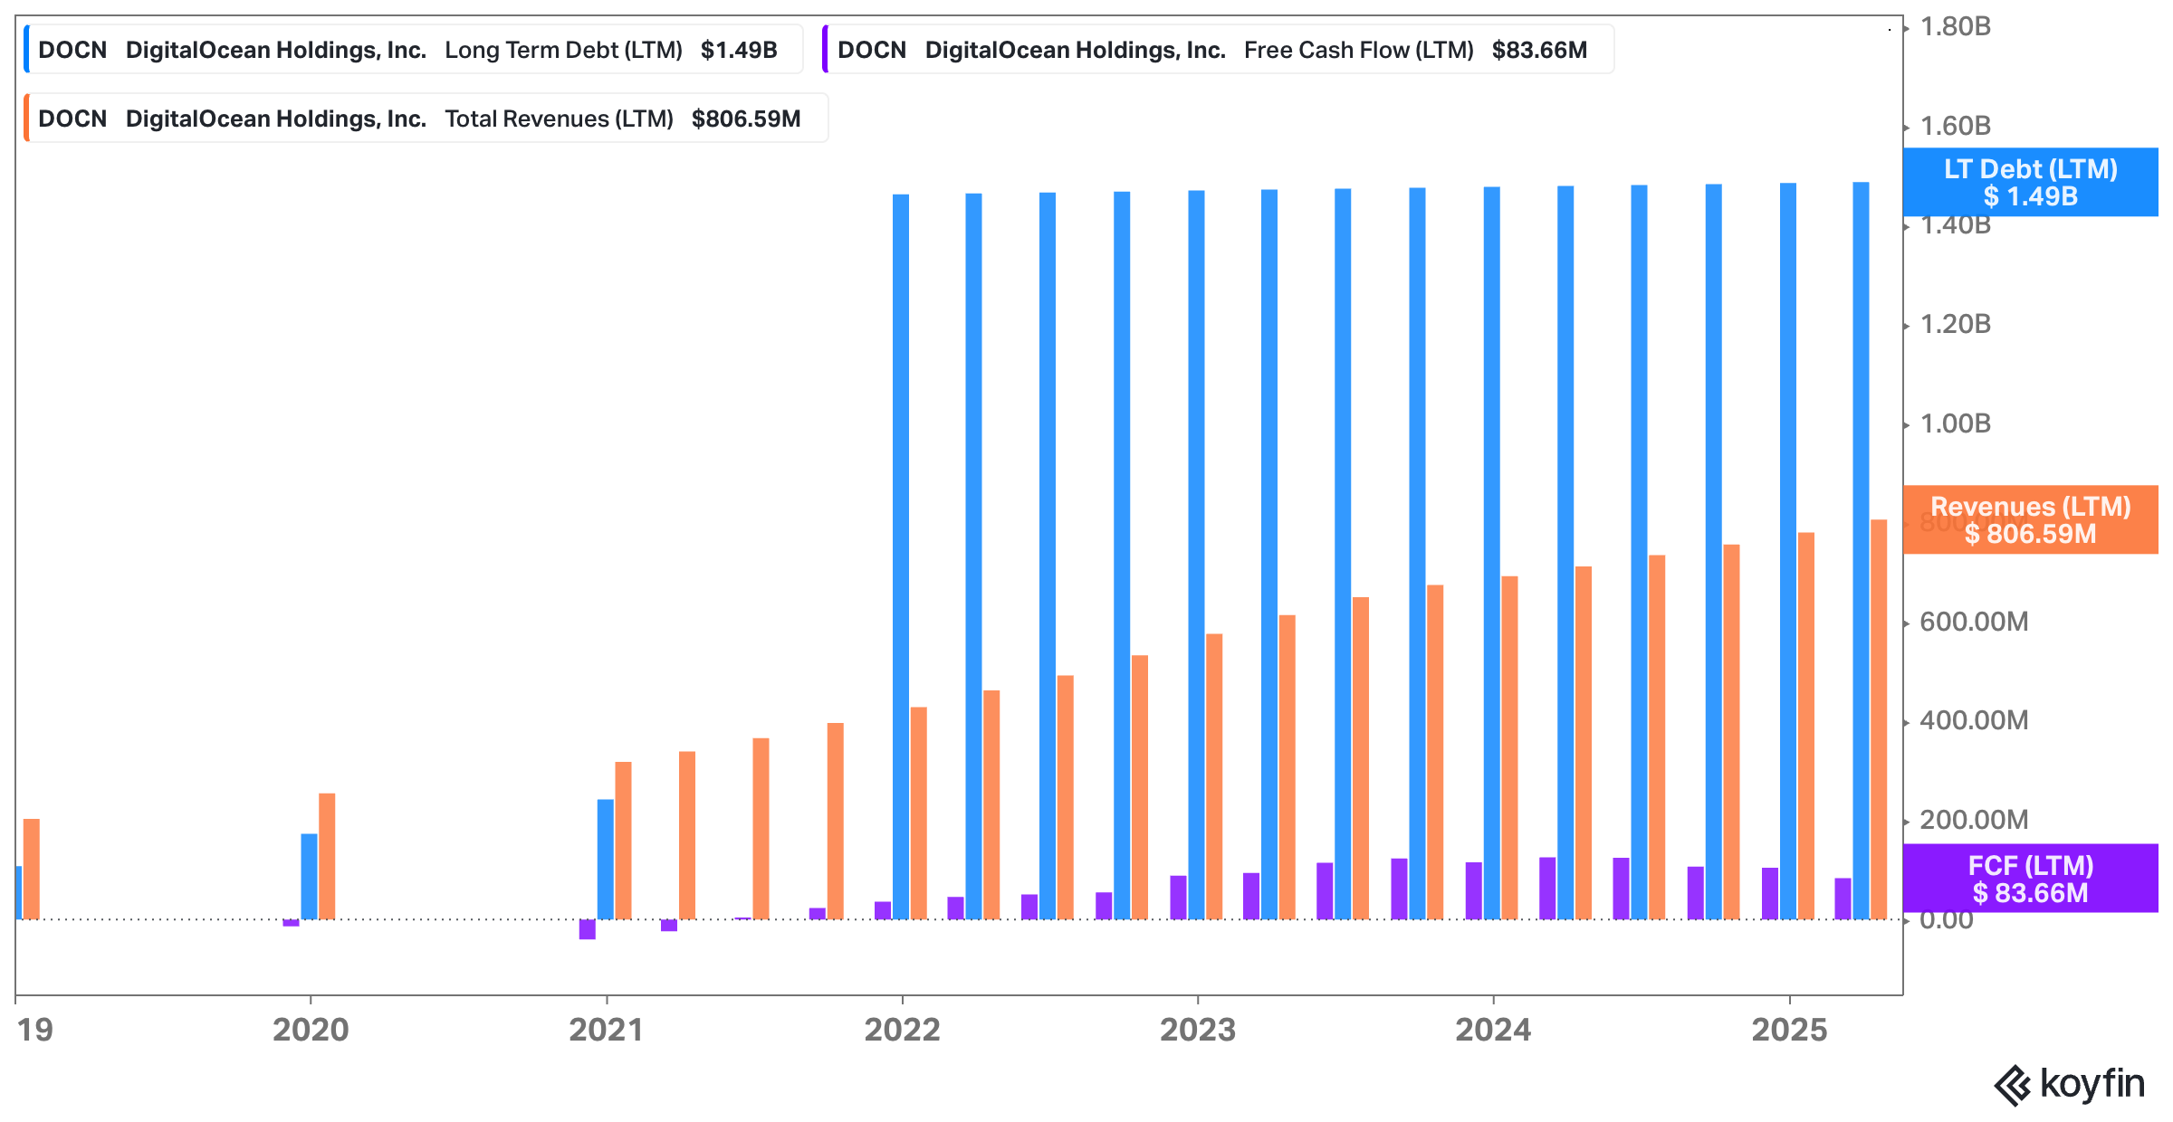Click the 1.20B y-axis label

[1956, 324]
